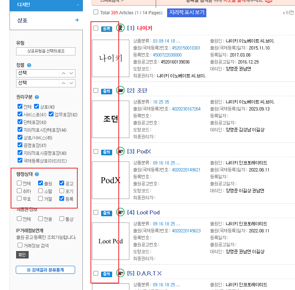295x290 pixels.
Task: Open help icon next to 정렬
Action: [x=29, y=65]
